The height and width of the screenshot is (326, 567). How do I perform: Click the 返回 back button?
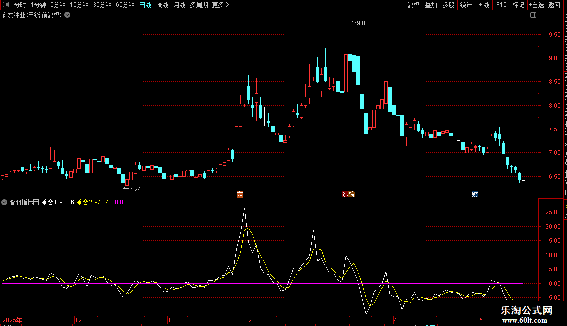pyautogui.click(x=554, y=5)
